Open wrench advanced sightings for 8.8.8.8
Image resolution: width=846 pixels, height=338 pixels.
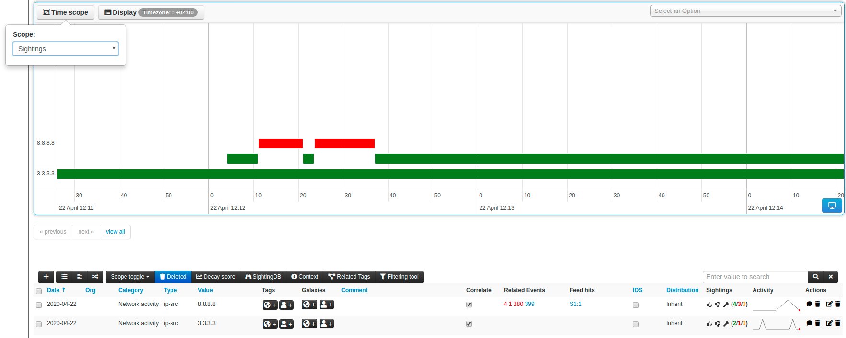[726, 305]
